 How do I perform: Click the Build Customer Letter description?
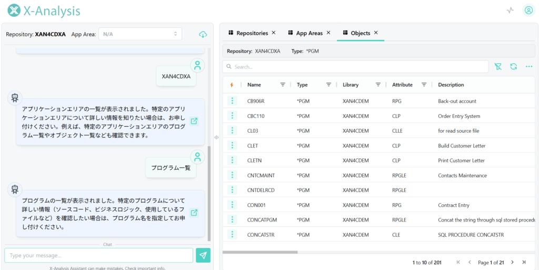(x=462, y=146)
